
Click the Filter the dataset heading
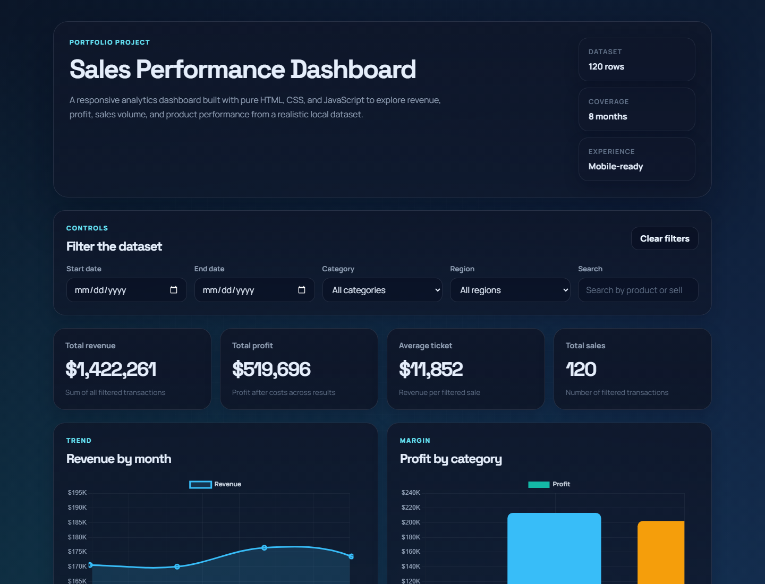pyautogui.click(x=114, y=246)
